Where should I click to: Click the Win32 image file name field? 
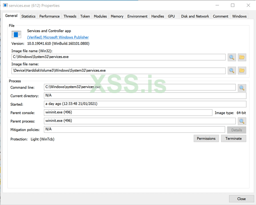pos(119,57)
